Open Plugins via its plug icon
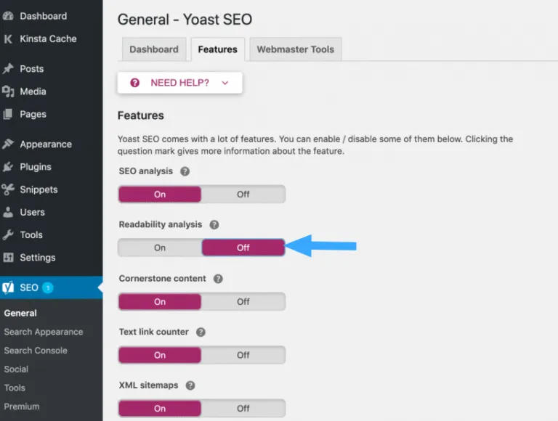 coord(8,167)
